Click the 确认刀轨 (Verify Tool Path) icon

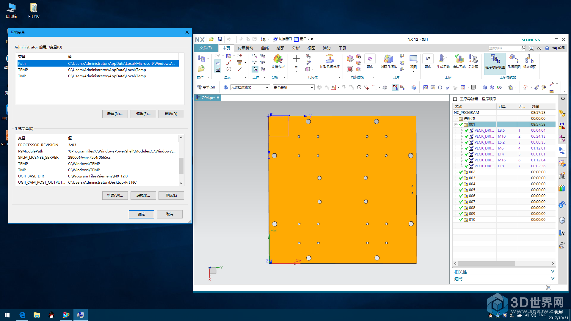coord(458,61)
